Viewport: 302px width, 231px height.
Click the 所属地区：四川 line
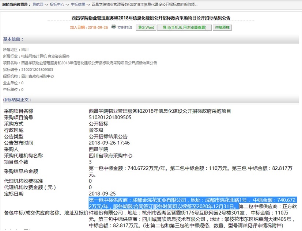tap(13, 49)
